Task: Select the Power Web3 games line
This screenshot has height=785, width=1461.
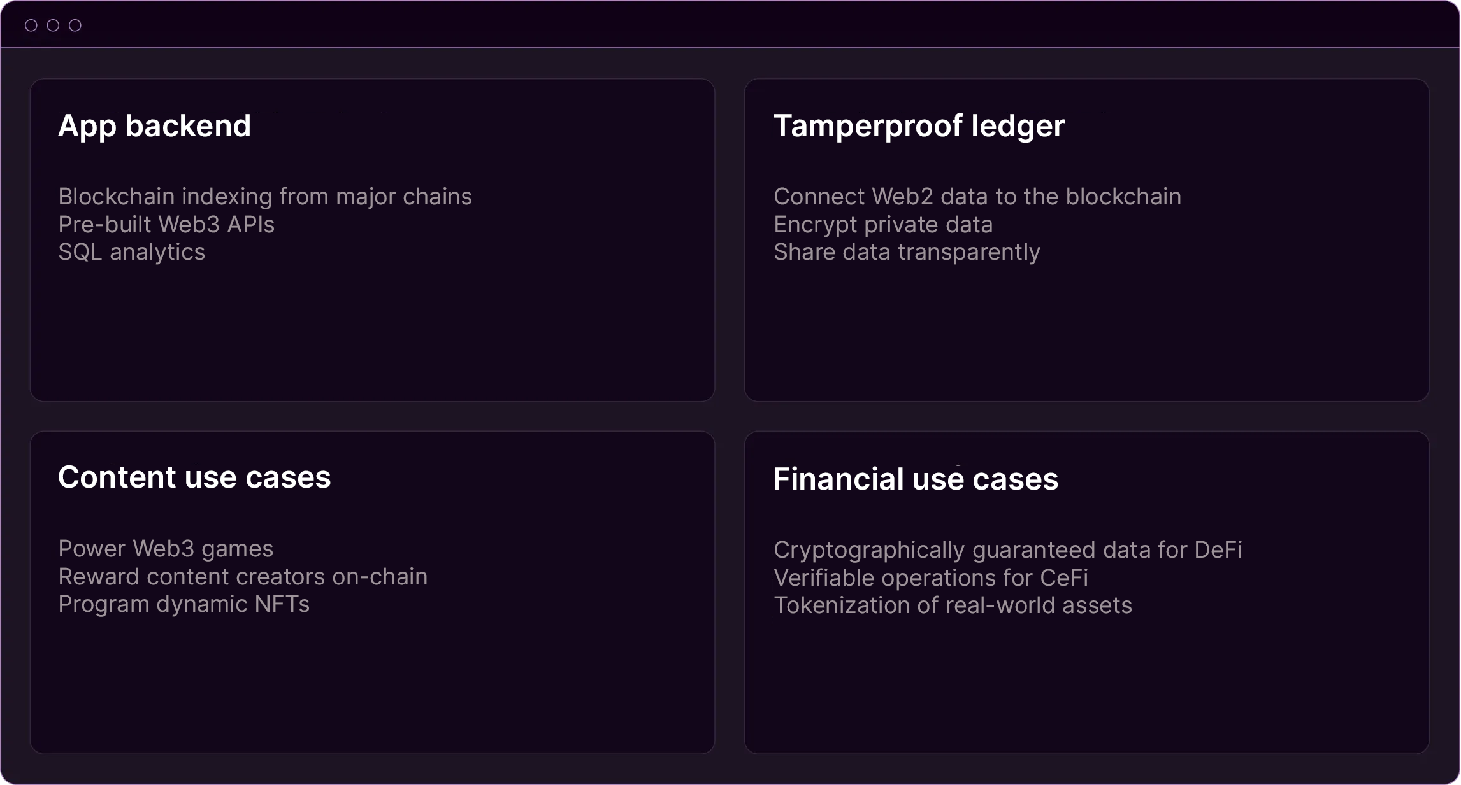Action: pyautogui.click(x=166, y=549)
